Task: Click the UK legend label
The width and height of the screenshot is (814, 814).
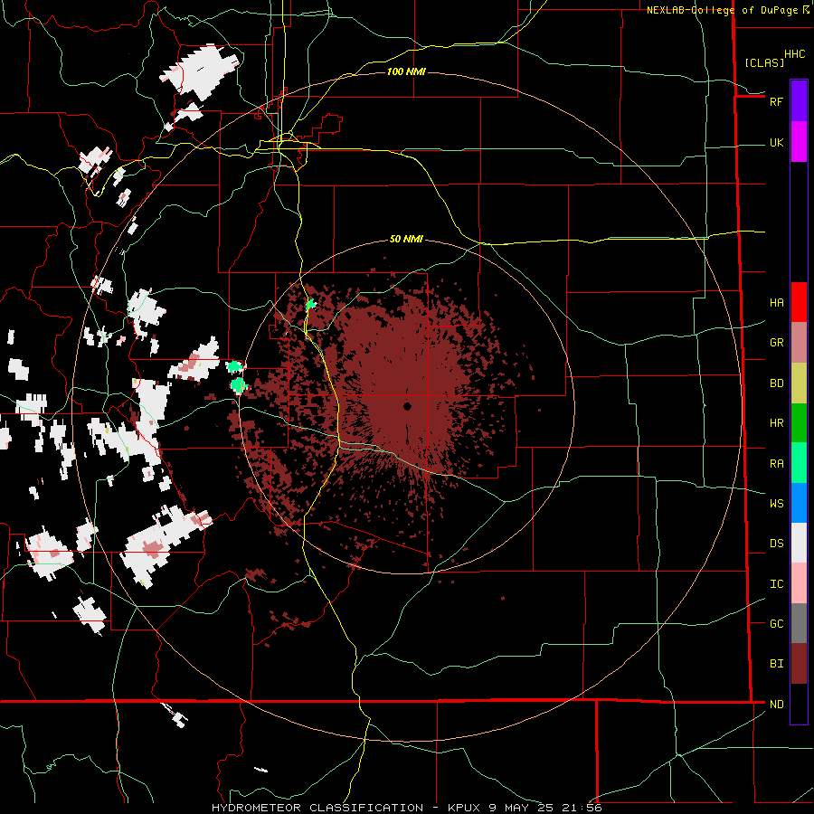Action: [776, 142]
